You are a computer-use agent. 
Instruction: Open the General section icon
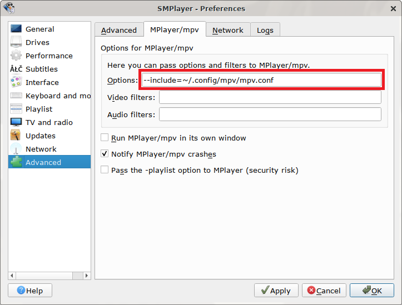(16, 29)
